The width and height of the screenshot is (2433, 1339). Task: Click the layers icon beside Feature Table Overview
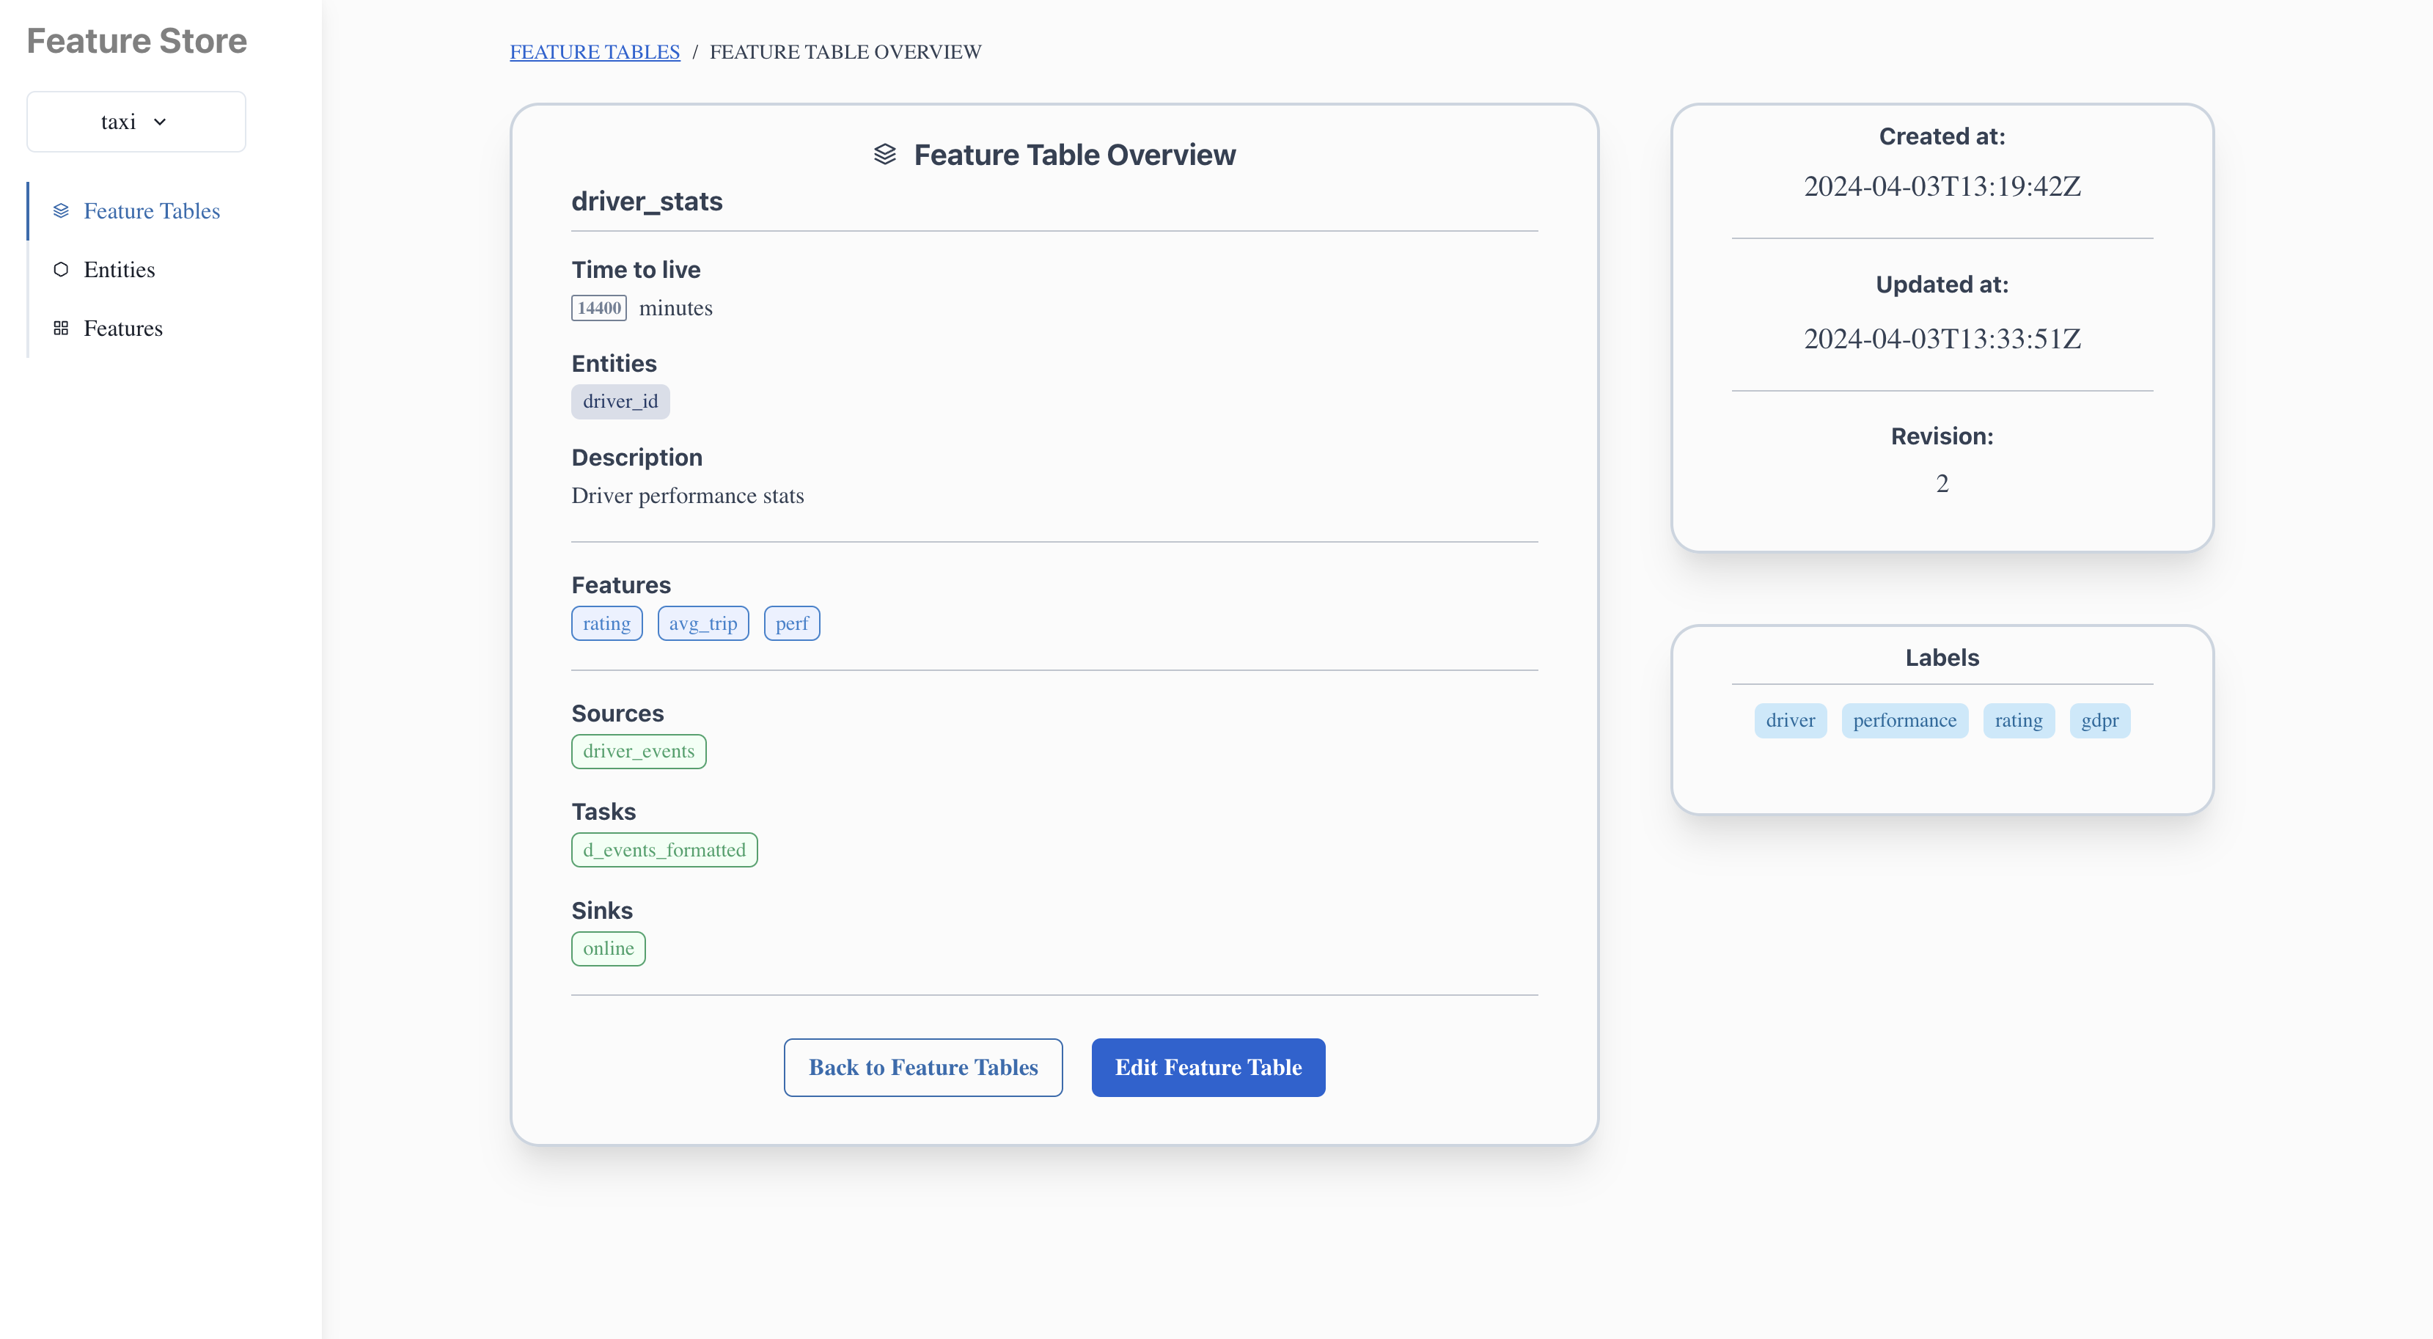click(884, 154)
